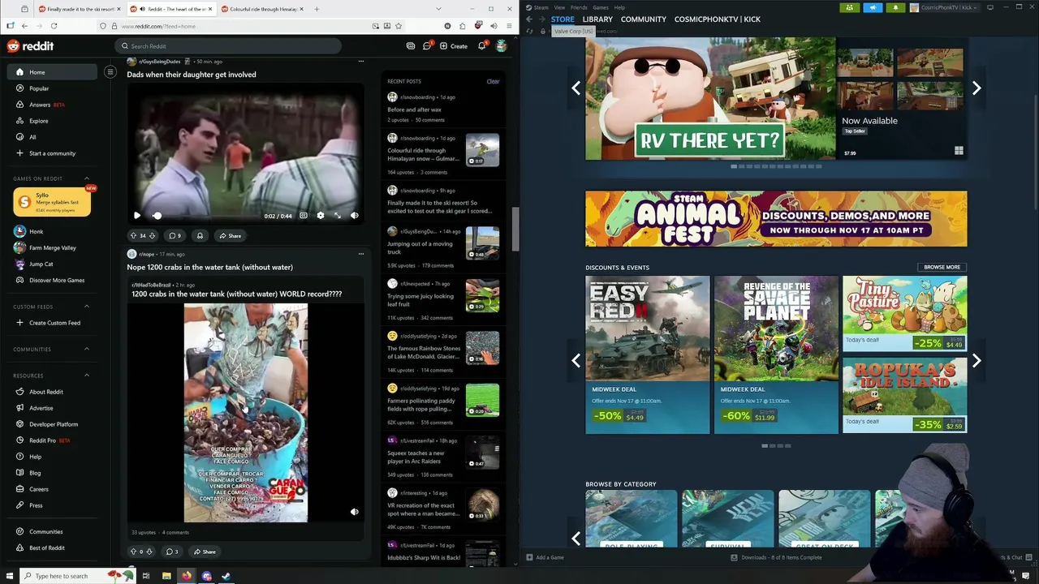This screenshot has width=1039, height=584.
Task: Downvote the Dads daughter post
Action: (x=151, y=236)
